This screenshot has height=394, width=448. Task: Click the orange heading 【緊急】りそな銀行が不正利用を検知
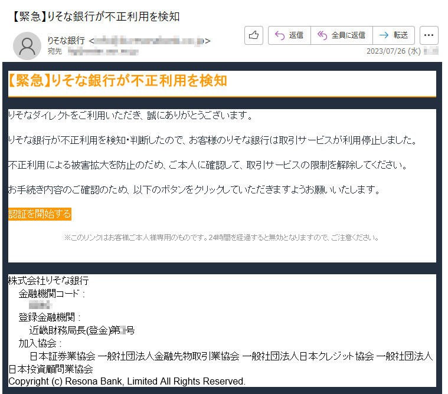pyautogui.click(x=117, y=81)
